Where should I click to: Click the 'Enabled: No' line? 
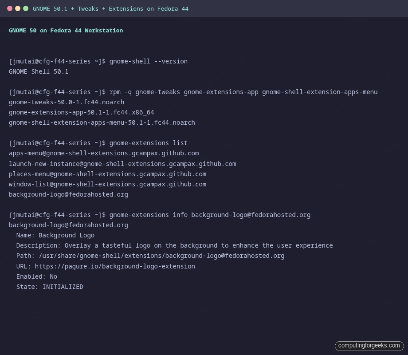(37, 276)
